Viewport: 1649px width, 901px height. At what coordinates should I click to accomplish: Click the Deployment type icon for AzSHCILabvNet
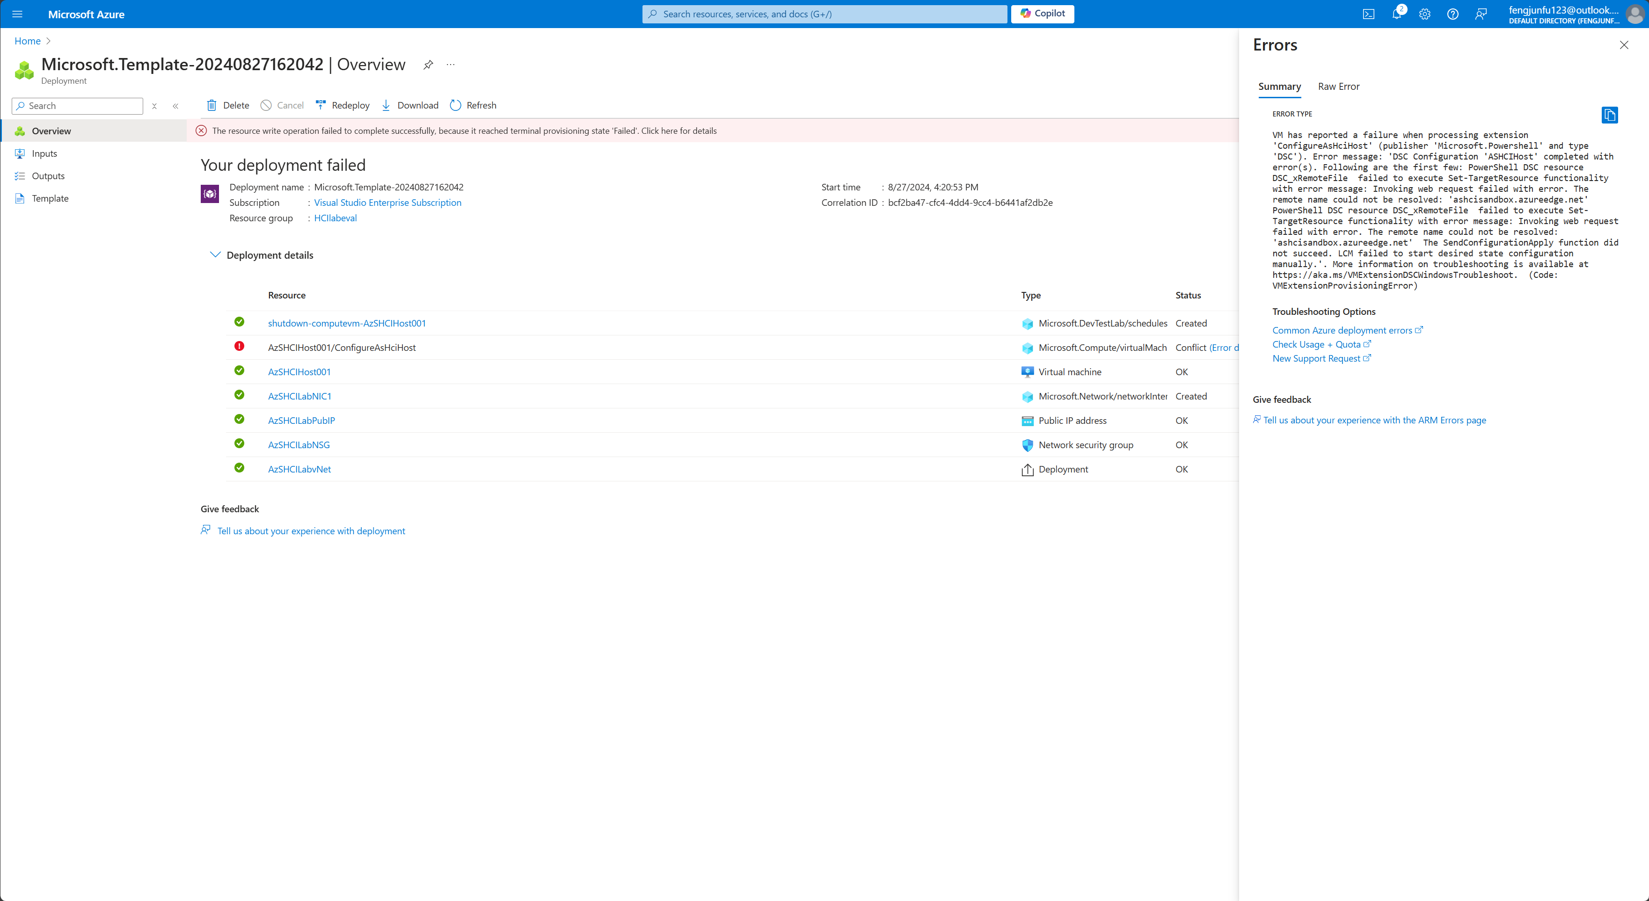pos(1028,470)
